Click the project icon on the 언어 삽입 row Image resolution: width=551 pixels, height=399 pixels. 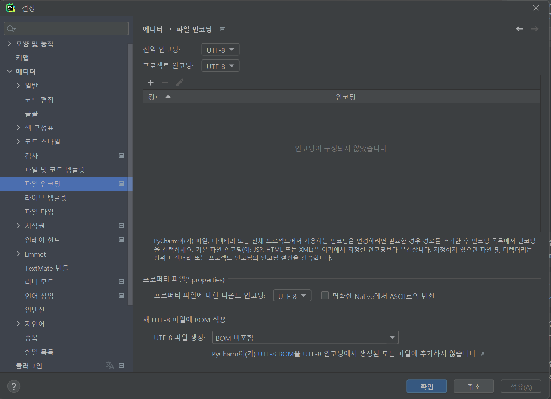click(121, 296)
